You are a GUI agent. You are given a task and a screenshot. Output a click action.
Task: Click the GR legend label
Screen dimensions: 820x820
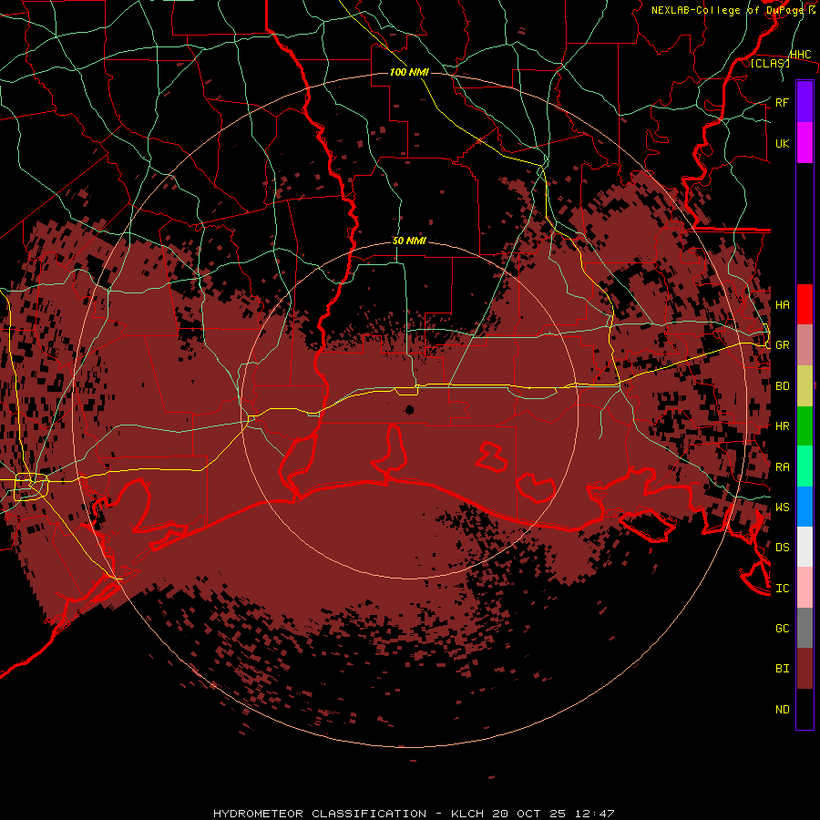tap(783, 345)
